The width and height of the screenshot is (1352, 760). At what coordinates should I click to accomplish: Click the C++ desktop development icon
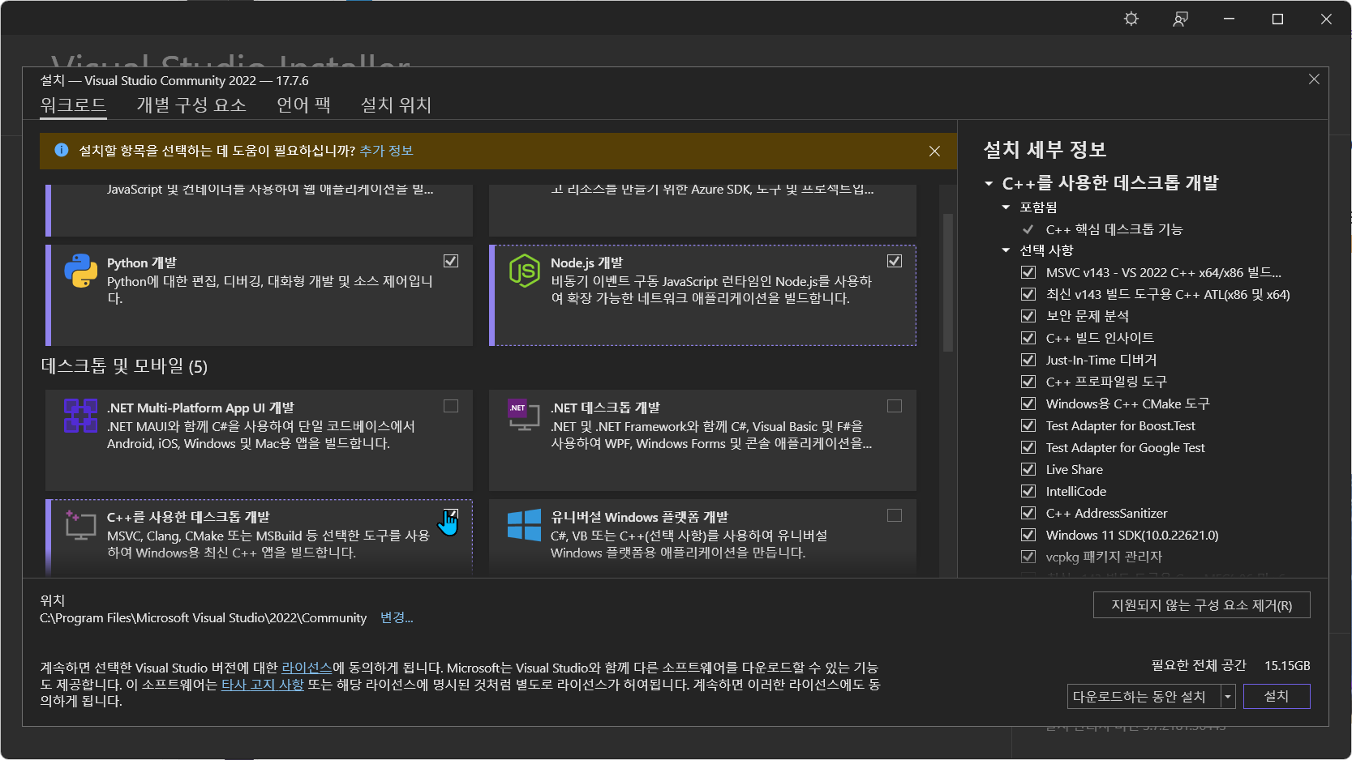click(x=80, y=525)
